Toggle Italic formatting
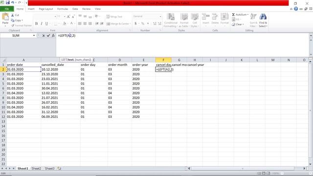The image size is (313, 176). pyautogui.click(x=42, y=24)
